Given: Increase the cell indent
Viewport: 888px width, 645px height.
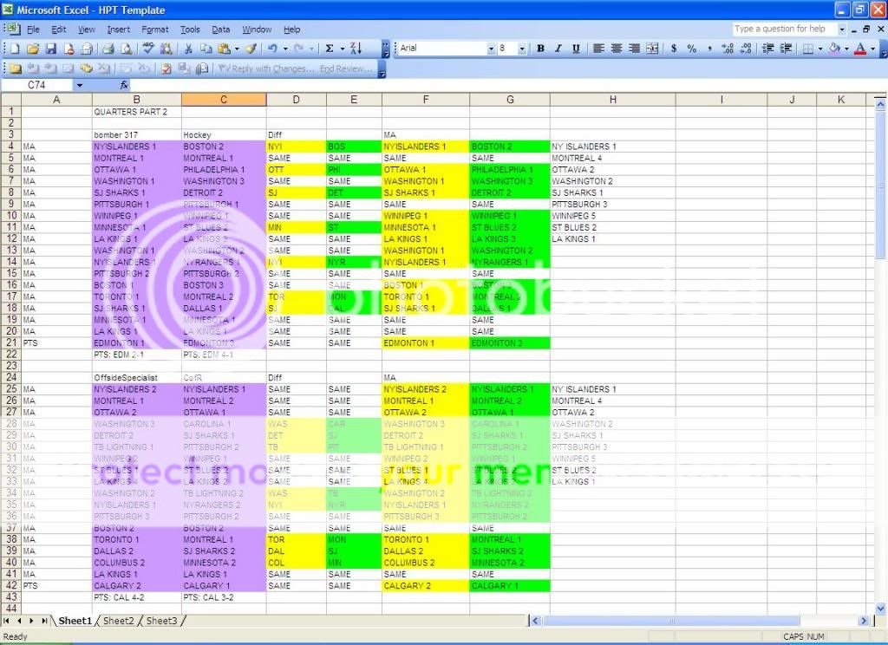Looking at the screenshot, I should (786, 49).
